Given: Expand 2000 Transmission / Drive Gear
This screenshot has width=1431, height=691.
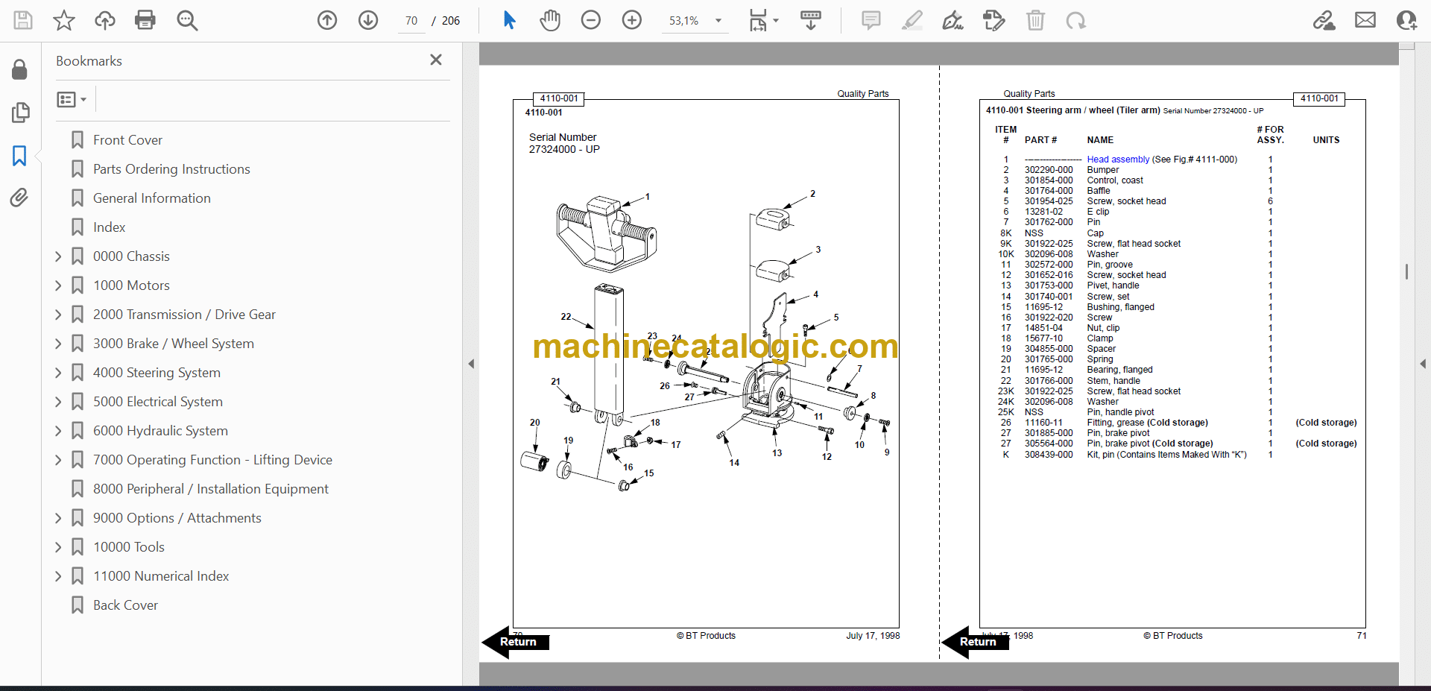Looking at the screenshot, I should 58,315.
